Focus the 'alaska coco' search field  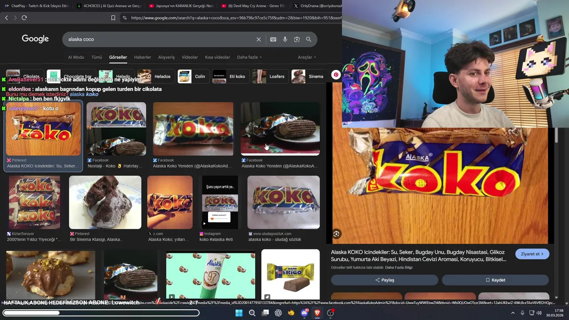pos(160,39)
